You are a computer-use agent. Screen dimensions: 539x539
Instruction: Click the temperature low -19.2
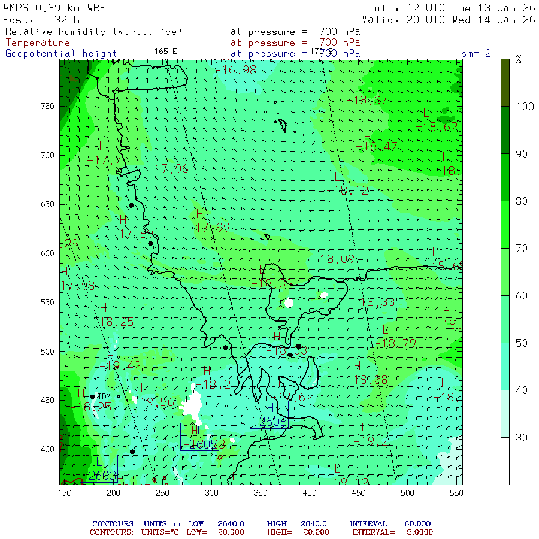[x=371, y=441]
